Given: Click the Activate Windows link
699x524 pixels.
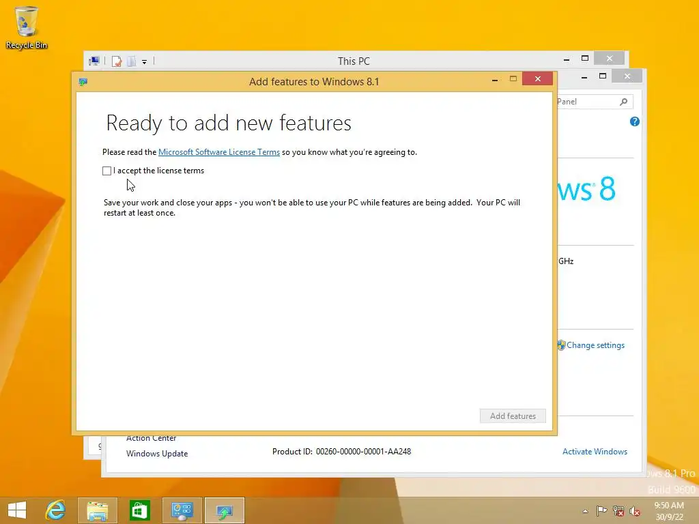Looking at the screenshot, I should pos(595,452).
